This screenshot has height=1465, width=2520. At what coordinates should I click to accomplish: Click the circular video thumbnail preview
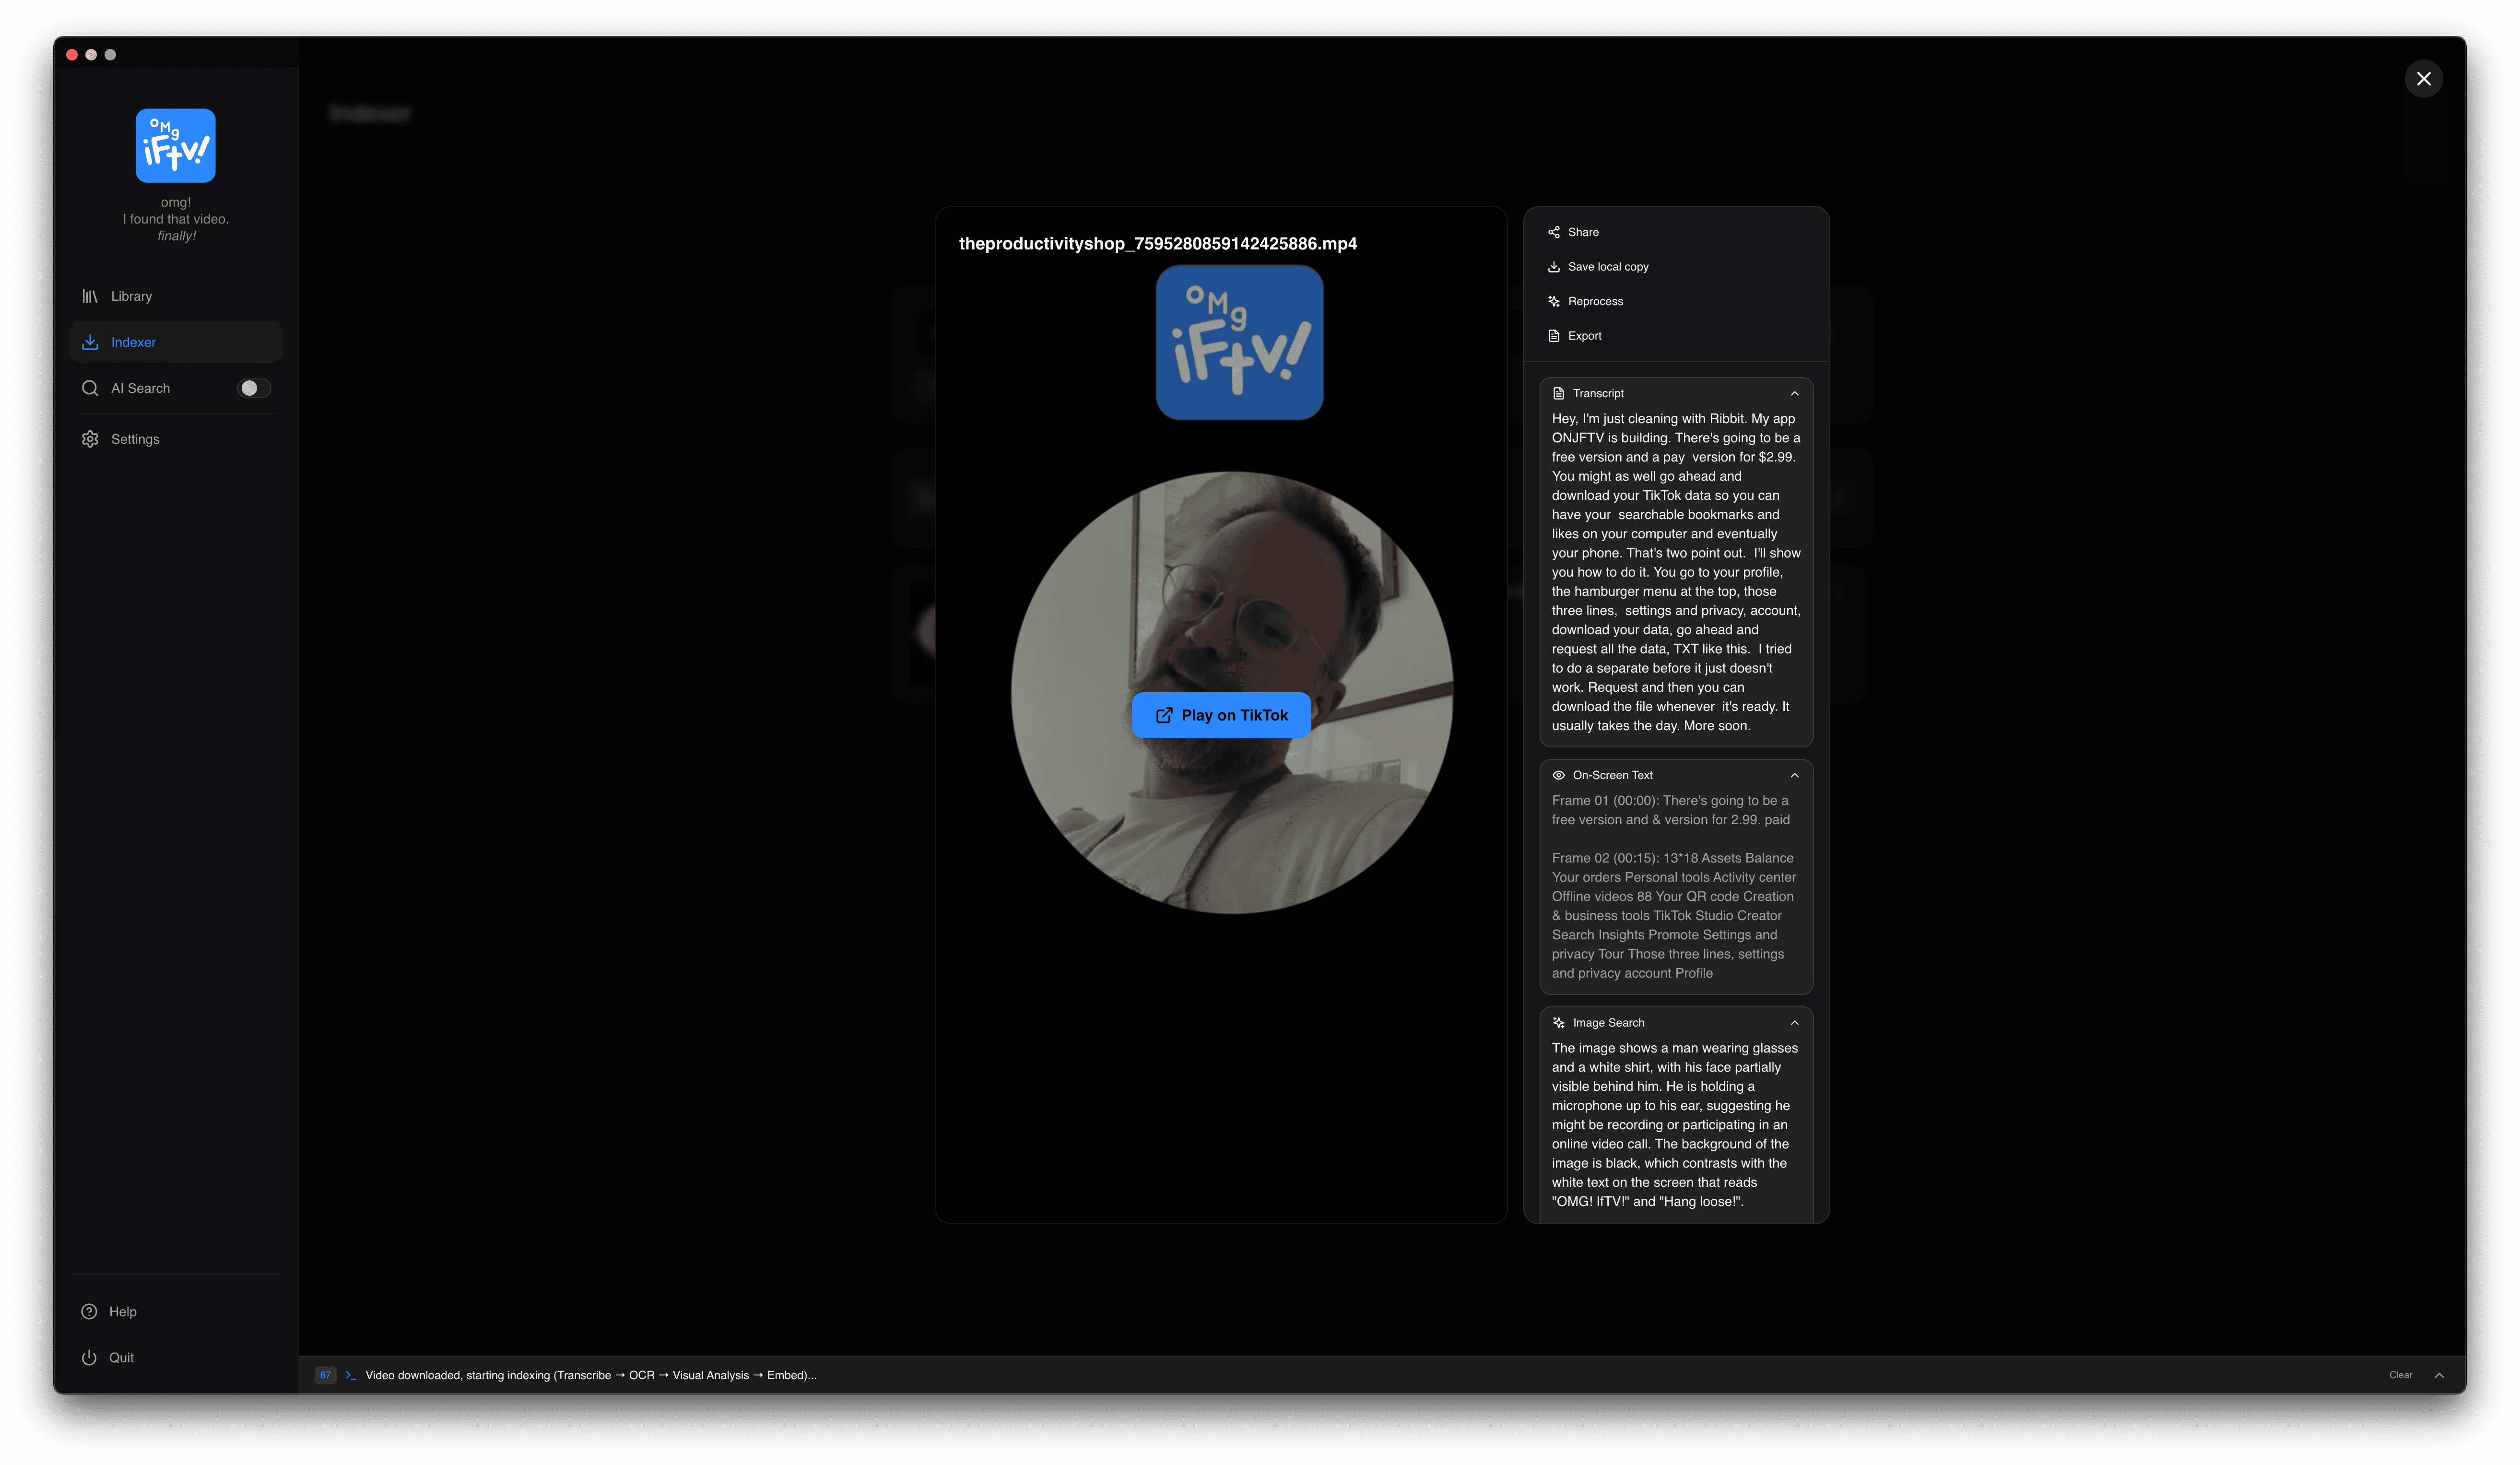point(1232,600)
